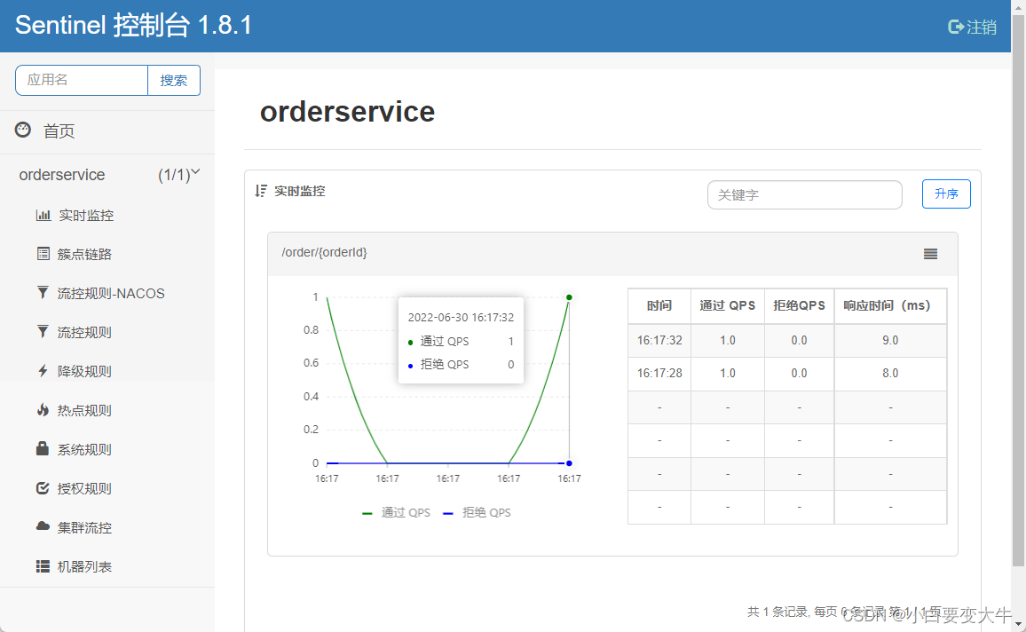Click the 16:17:28 time cell

tap(659, 373)
